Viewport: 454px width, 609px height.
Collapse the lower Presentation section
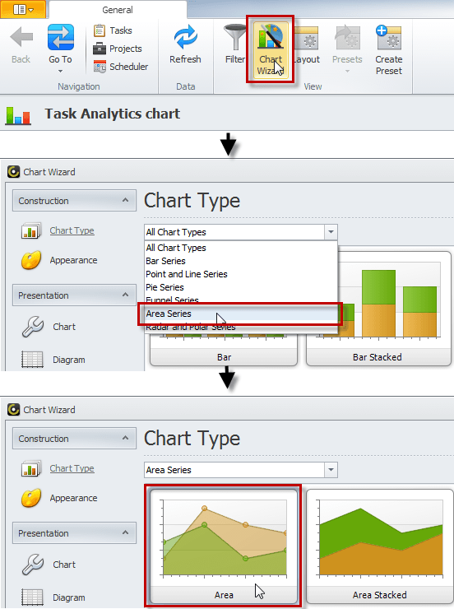[125, 533]
